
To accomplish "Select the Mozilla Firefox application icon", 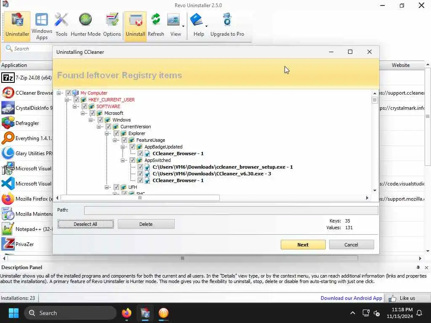I will pos(8,199).
